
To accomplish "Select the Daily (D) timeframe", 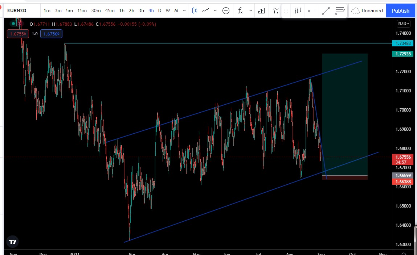I will [x=160, y=11].
